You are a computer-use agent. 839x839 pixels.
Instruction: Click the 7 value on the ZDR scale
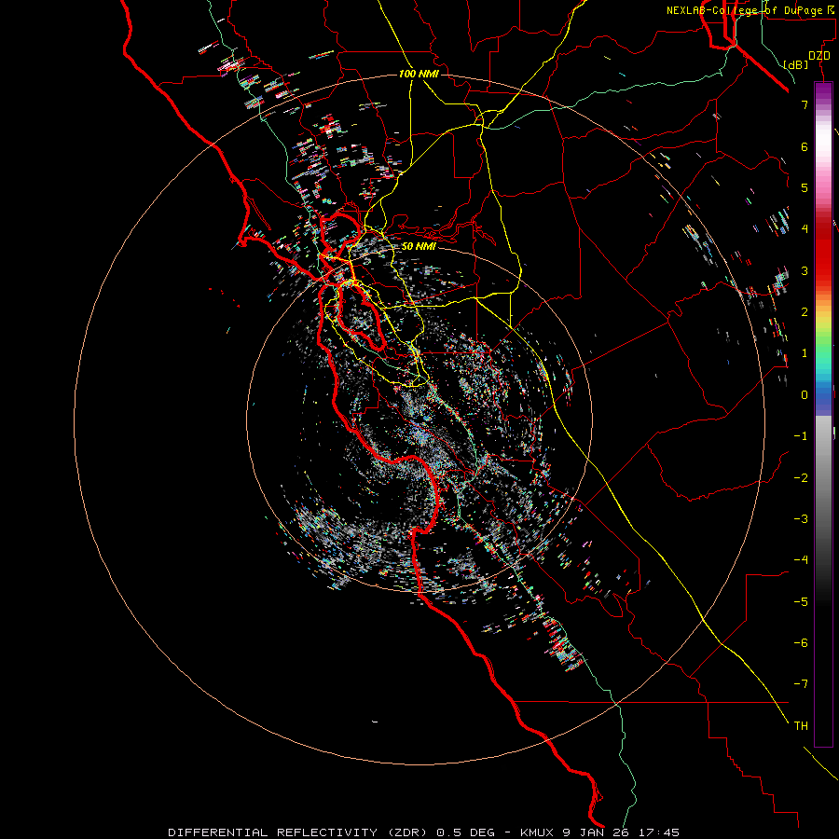[x=805, y=104]
